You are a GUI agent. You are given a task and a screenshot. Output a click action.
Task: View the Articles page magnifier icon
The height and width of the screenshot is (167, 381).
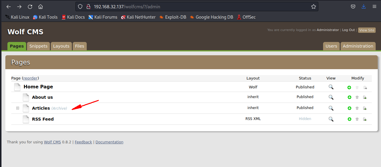tap(331, 108)
